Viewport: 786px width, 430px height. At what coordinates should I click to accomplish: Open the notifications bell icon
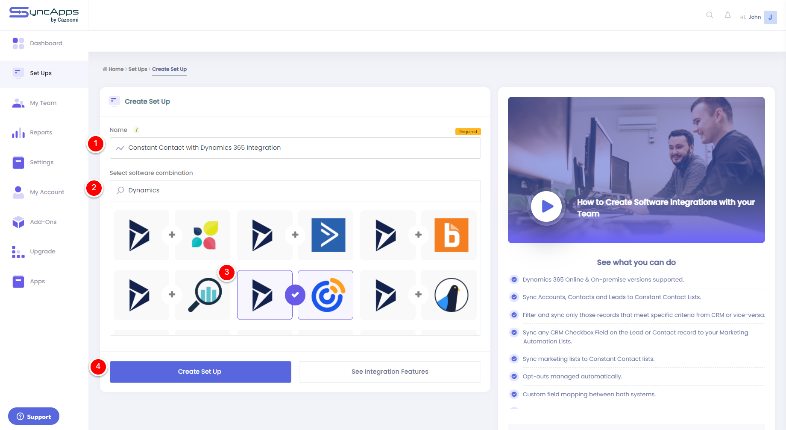pos(727,15)
